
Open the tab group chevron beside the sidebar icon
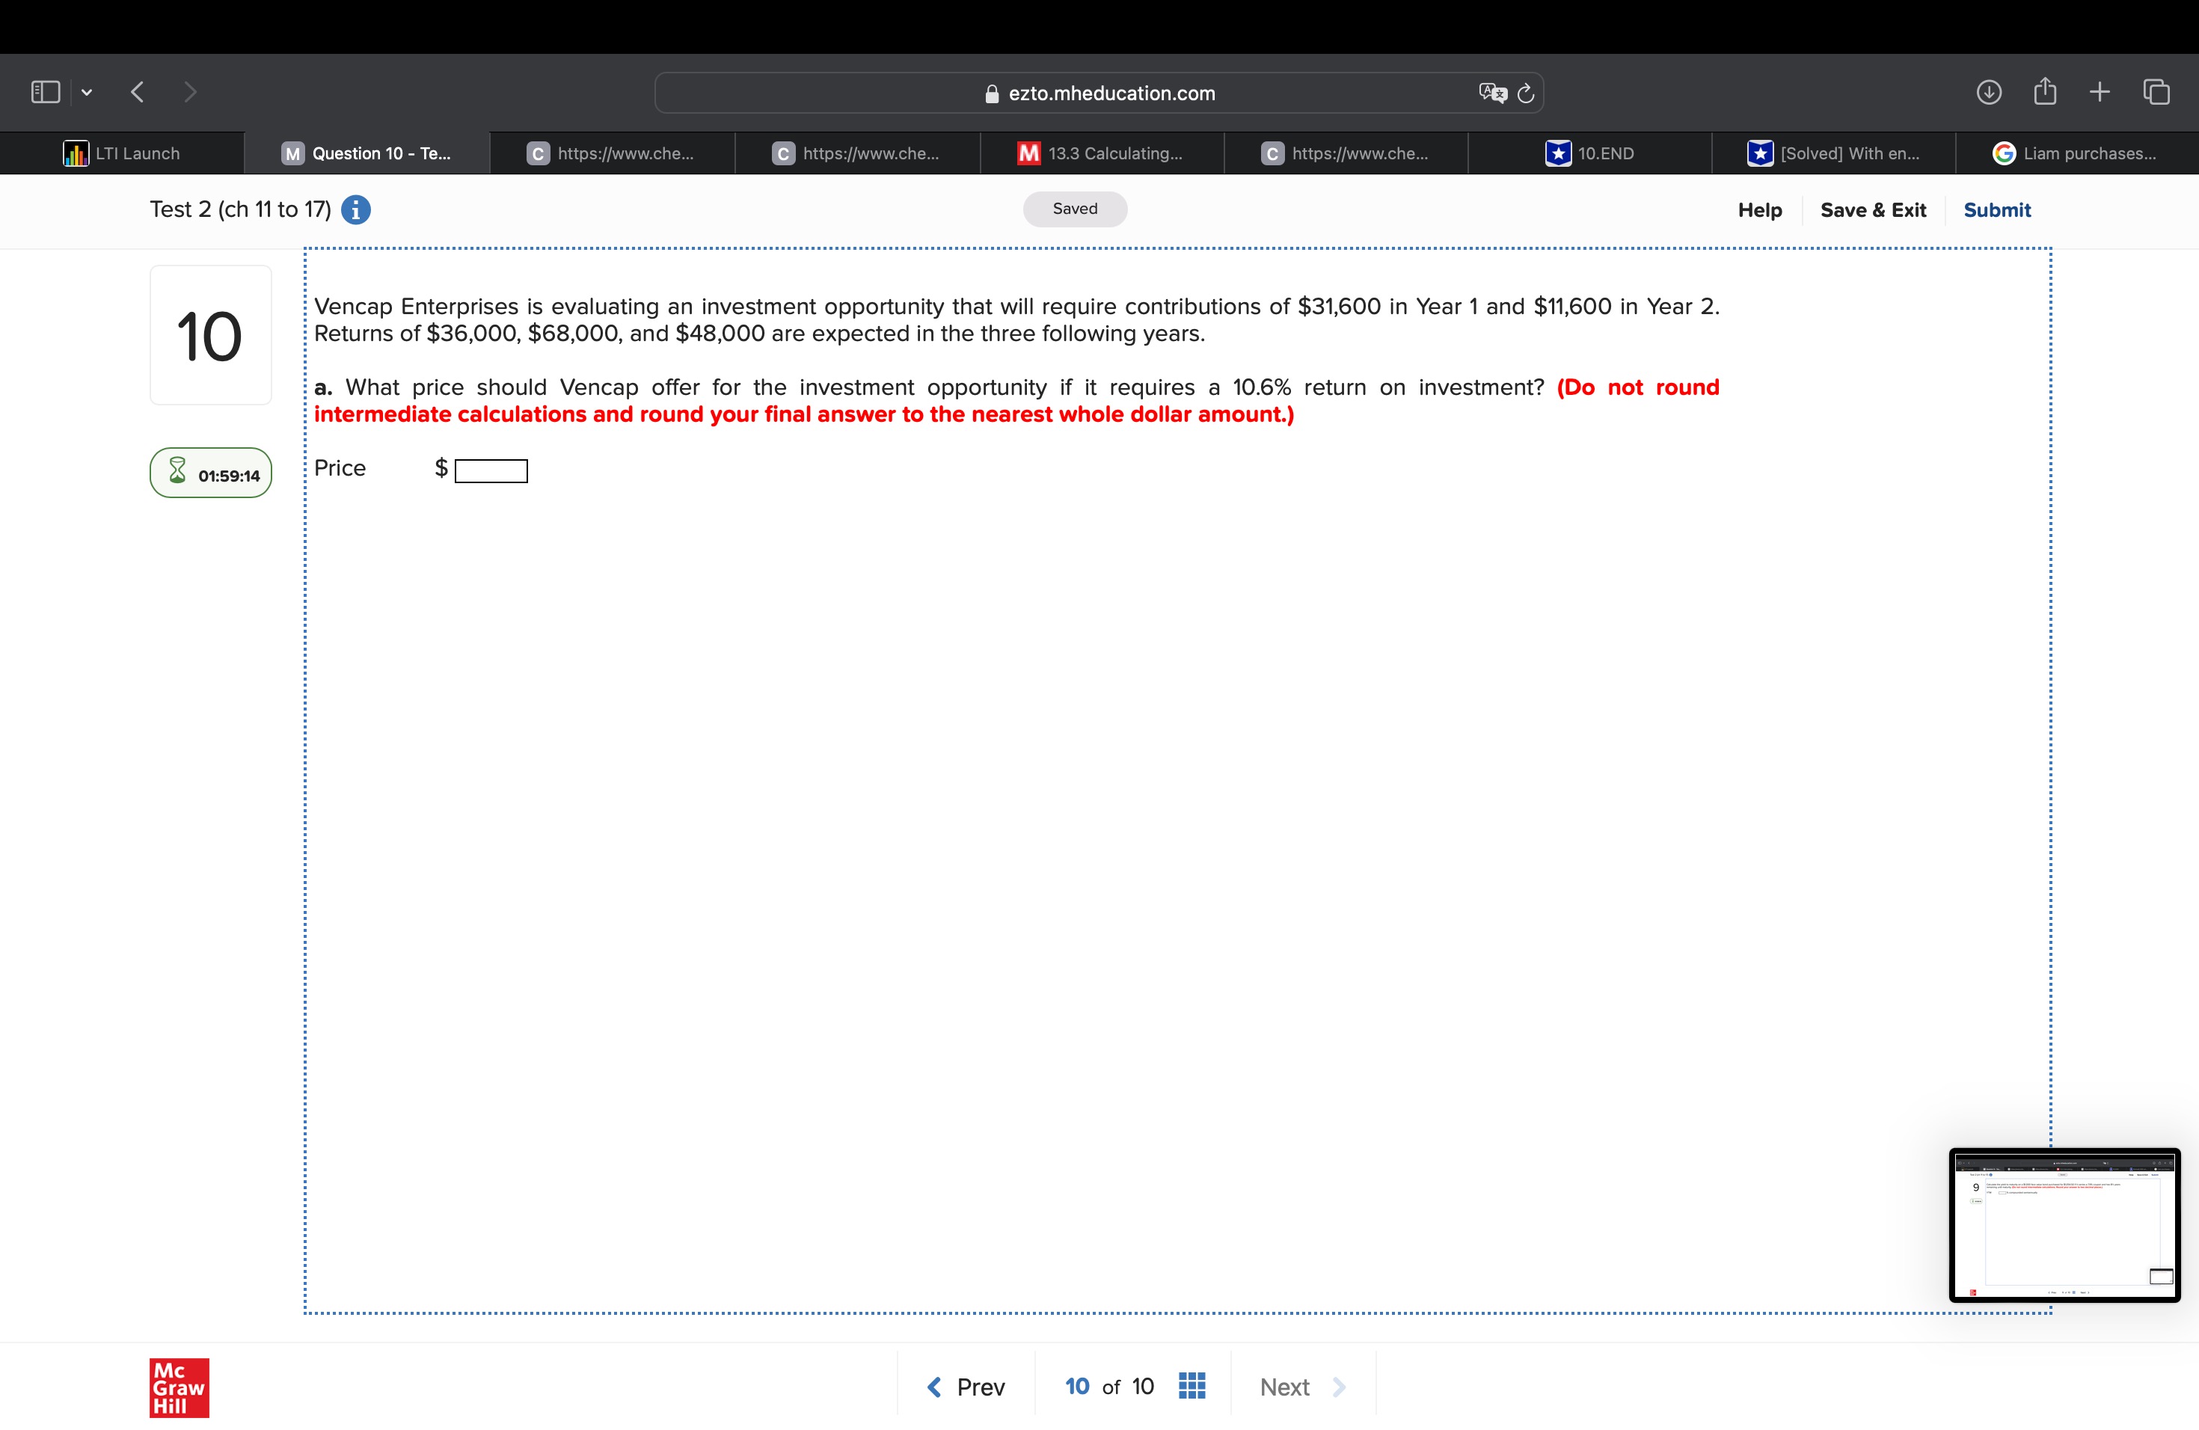click(87, 91)
